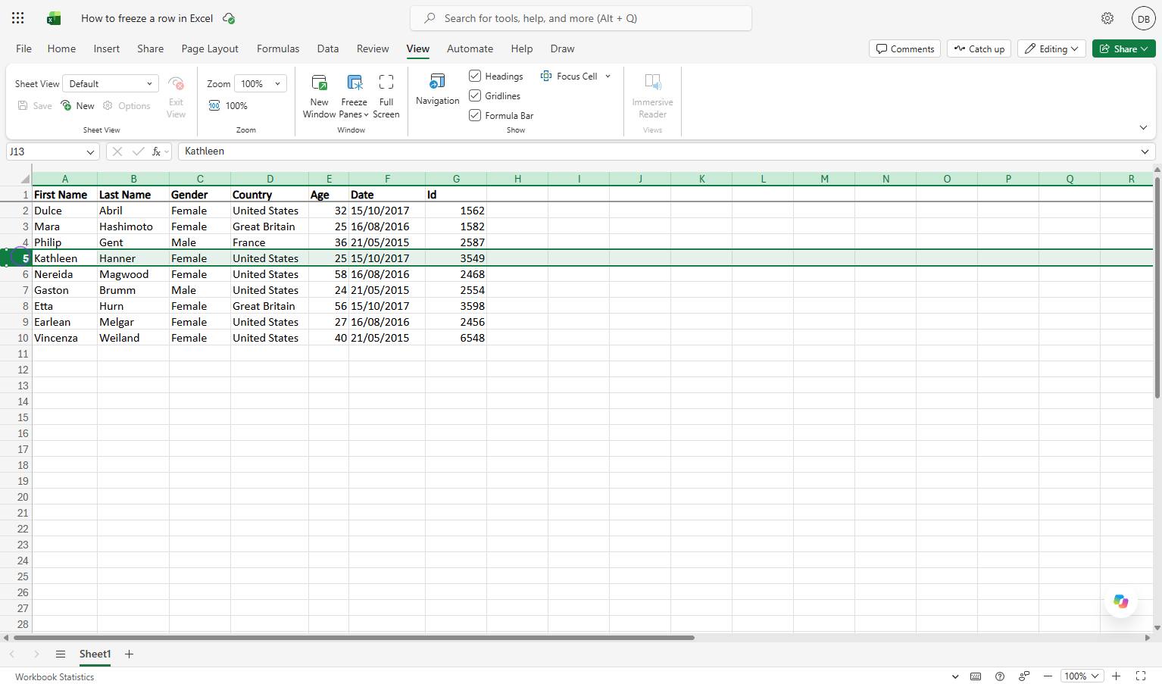Select the Sheet1 tab

[x=95, y=654]
